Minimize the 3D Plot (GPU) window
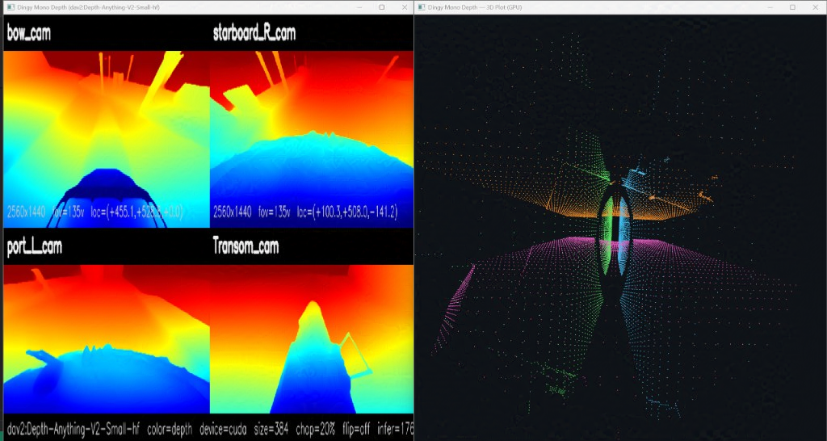Image resolution: width=827 pixels, height=441 pixels. point(770,7)
